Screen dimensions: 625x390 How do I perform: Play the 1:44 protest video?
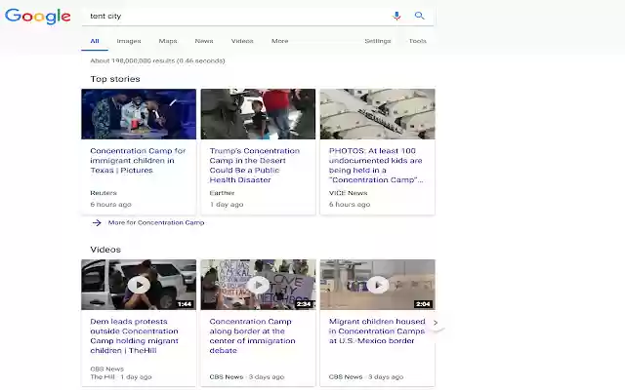139,285
